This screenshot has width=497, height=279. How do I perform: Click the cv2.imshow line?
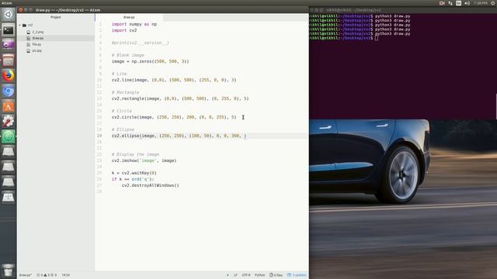pyautogui.click(x=144, y=160)
